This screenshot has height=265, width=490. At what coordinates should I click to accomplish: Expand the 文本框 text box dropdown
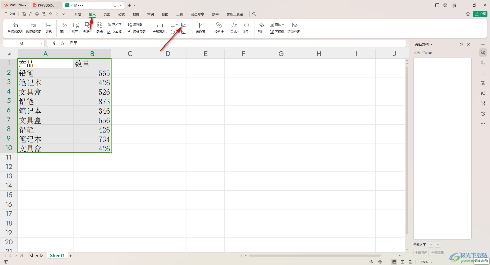pyautogui.click(x=124, y=32)
